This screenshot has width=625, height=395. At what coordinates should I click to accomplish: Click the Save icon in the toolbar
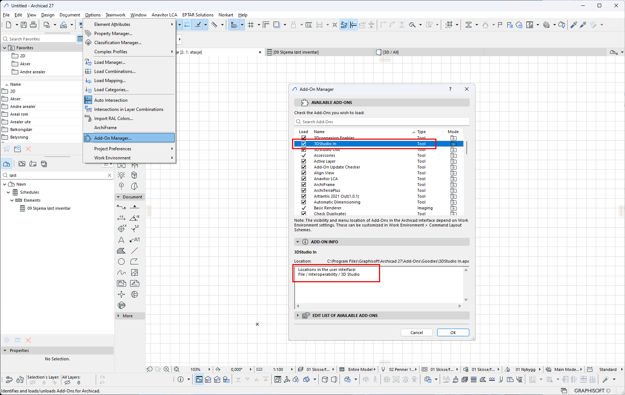point(24,25)
